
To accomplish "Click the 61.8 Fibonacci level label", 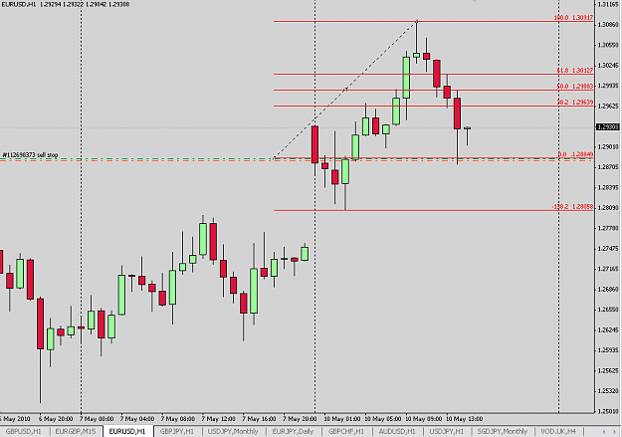I will (x=575, y=71).
